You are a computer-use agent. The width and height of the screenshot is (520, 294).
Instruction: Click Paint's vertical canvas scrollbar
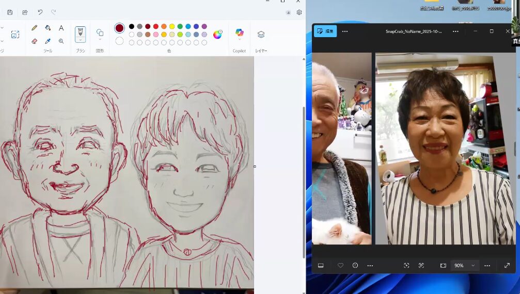(x=303, y=181)
